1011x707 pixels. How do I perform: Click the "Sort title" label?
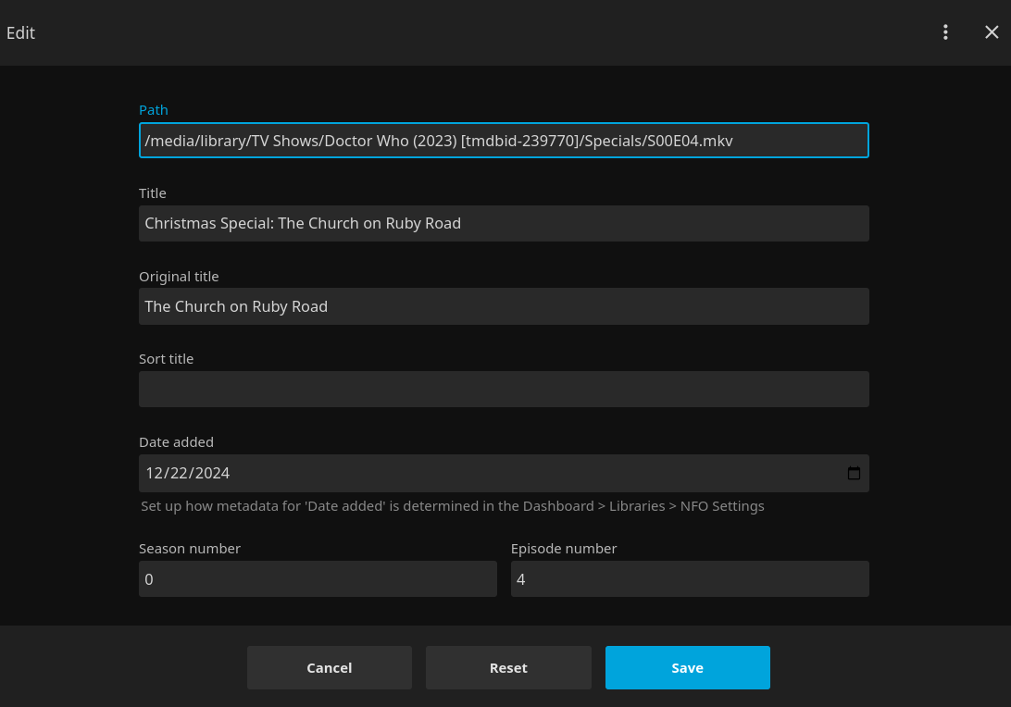(x=167, y=359)
